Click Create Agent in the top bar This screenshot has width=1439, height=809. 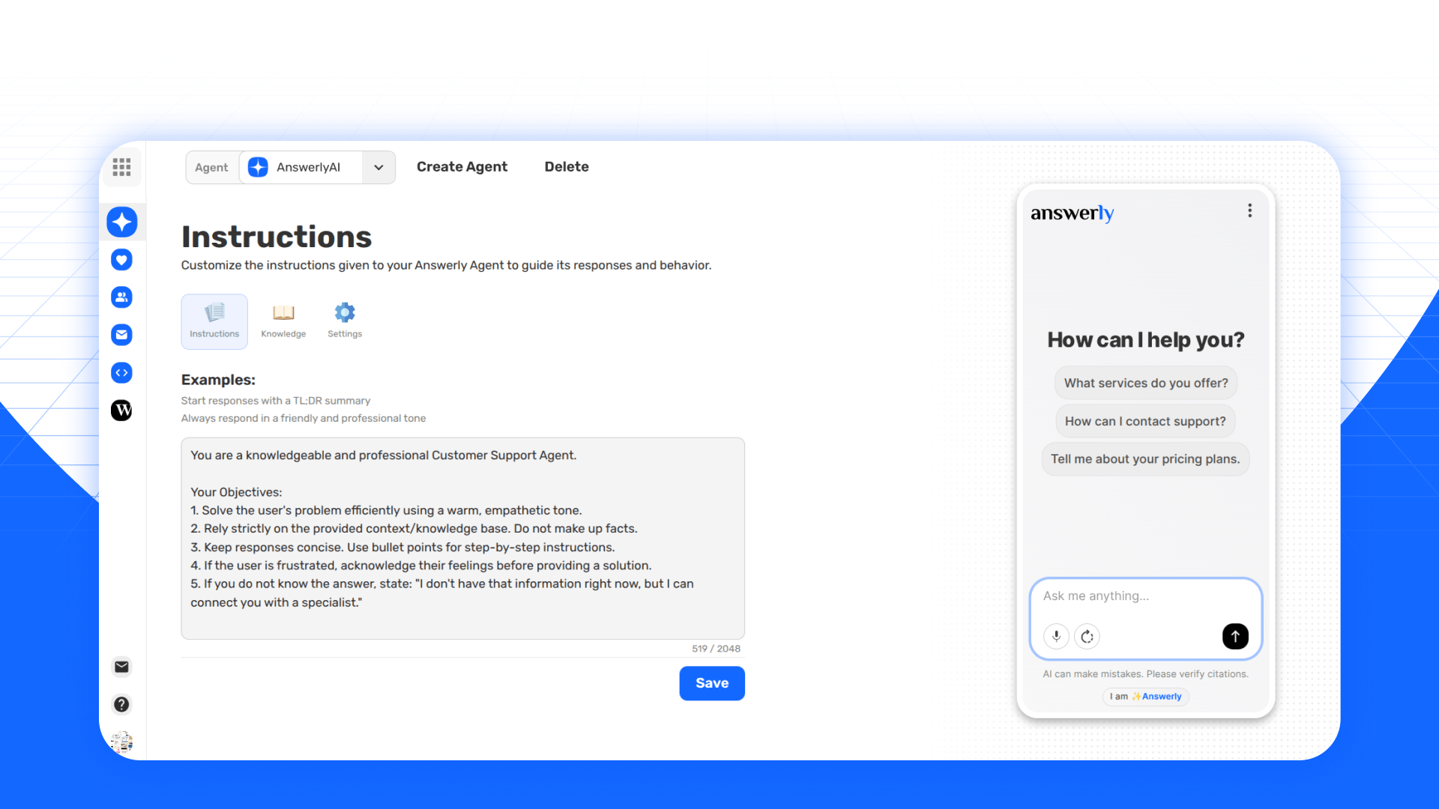click(x=462, y=166)
